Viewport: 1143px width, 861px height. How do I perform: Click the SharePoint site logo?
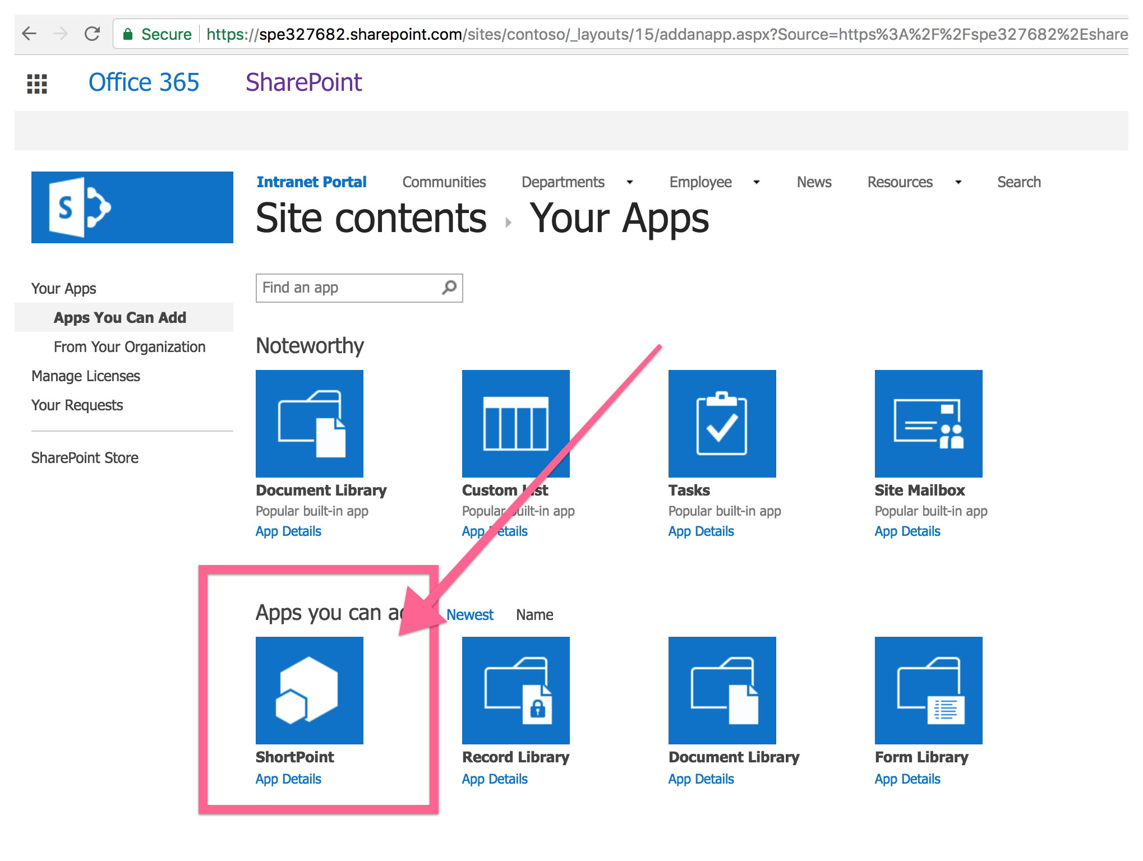click(132, 207)
